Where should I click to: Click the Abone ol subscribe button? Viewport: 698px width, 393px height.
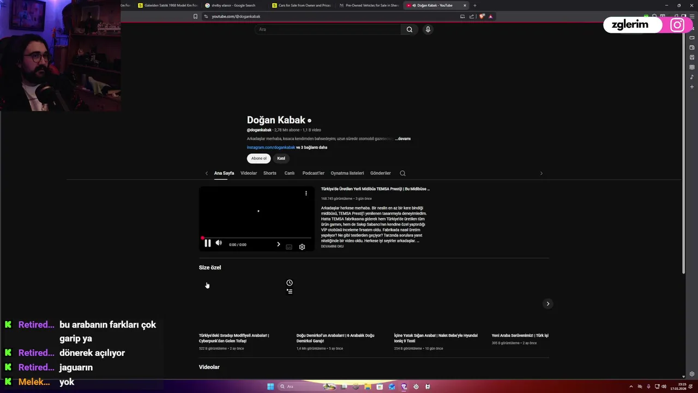tap(258, 158)
